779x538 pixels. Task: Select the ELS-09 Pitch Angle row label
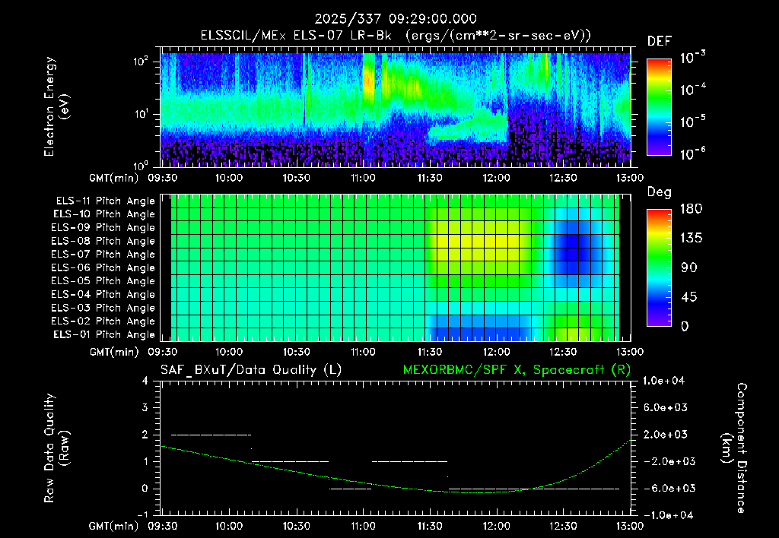point(103,228)
